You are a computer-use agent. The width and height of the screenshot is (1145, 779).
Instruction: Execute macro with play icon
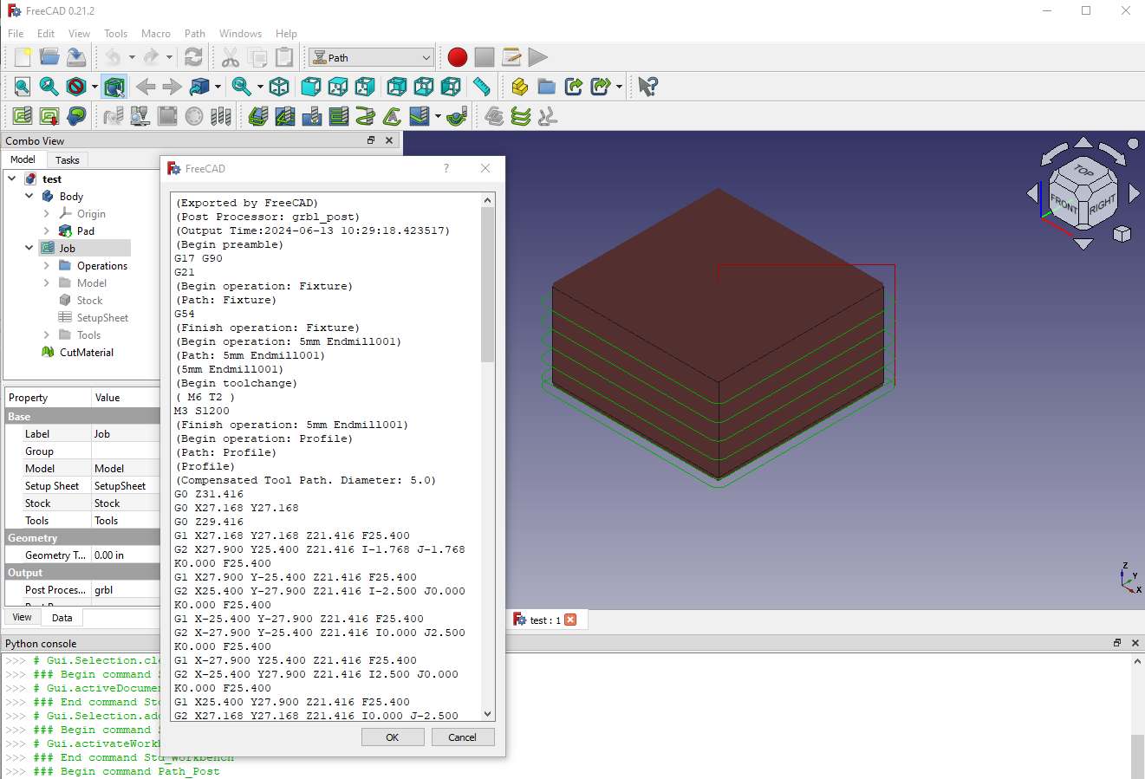click(x=538, y=57)
